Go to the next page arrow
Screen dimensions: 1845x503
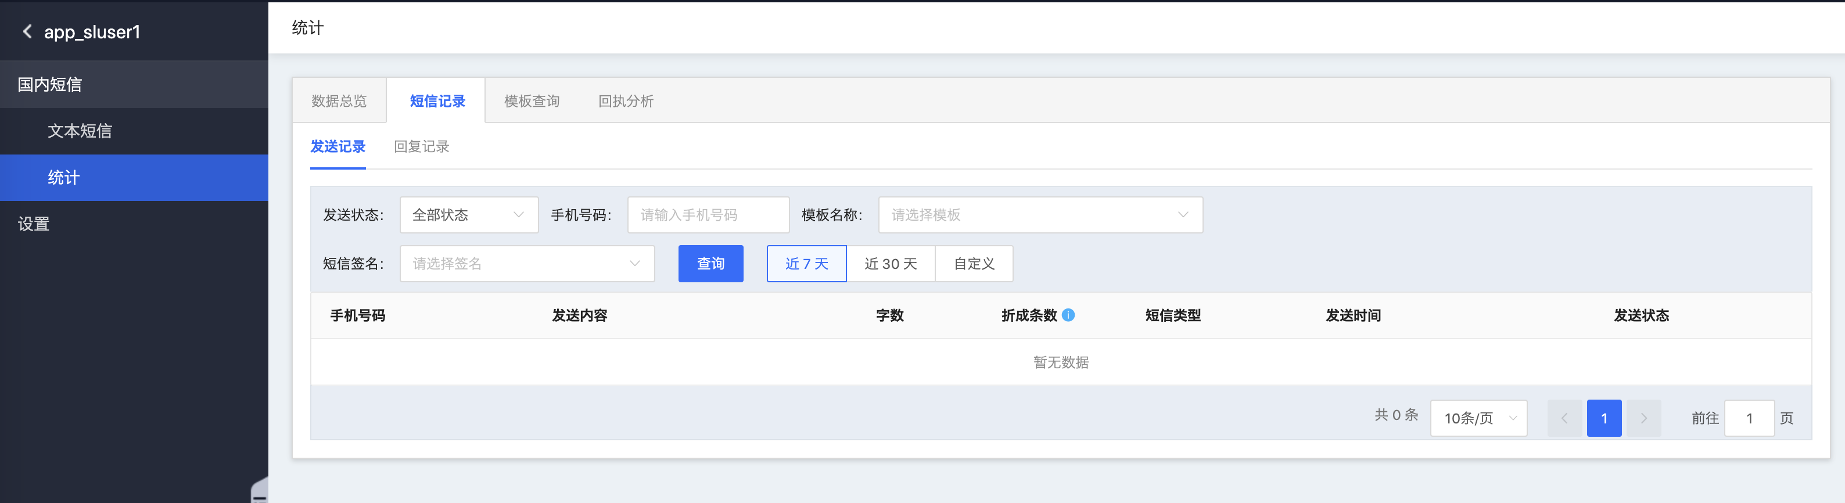click(x=1644, y=418)
